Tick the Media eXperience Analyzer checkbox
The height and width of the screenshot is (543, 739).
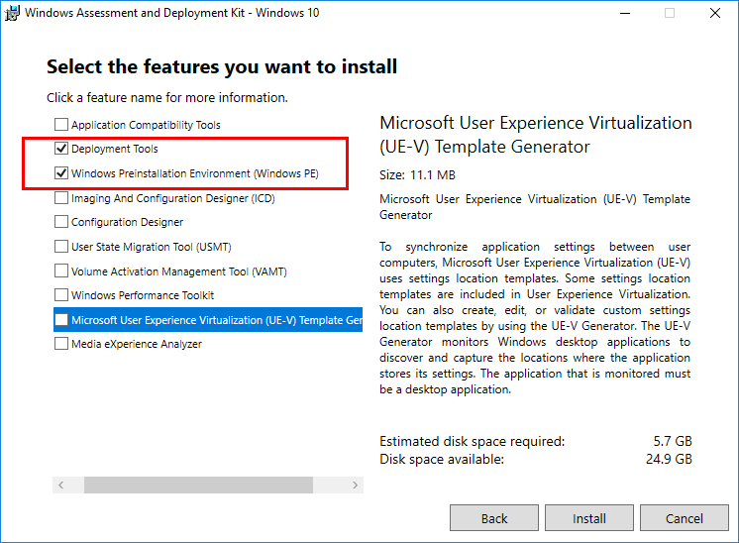(x=61, y=344)
